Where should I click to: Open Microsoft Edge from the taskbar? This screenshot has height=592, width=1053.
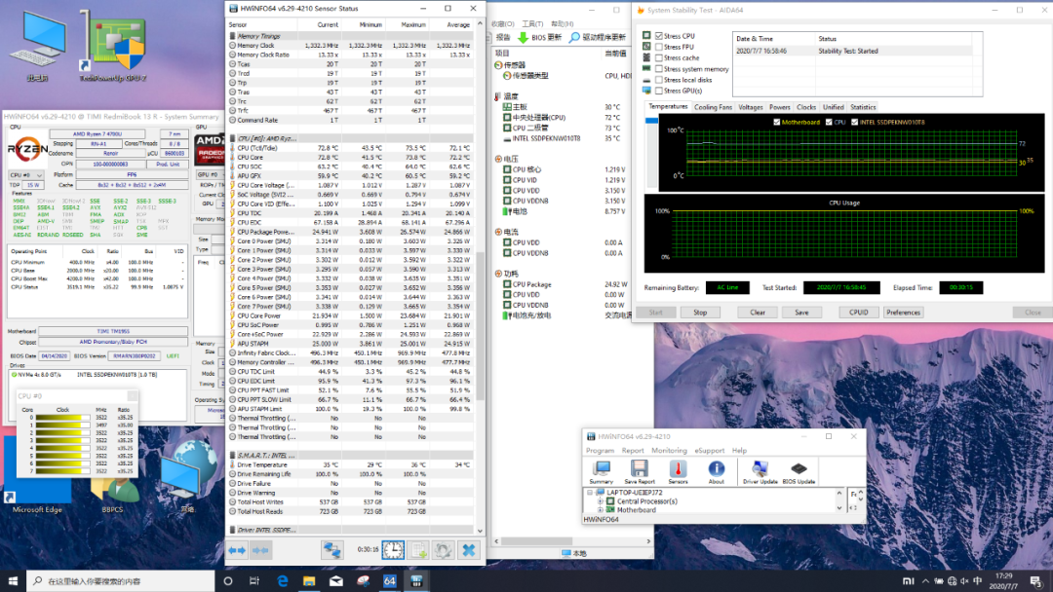coord(283,580)
